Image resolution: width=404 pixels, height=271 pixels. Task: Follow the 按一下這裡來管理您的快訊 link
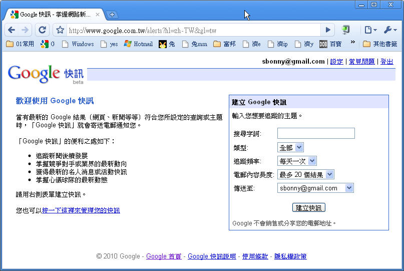pyautogui.click(x=81, y=210)
